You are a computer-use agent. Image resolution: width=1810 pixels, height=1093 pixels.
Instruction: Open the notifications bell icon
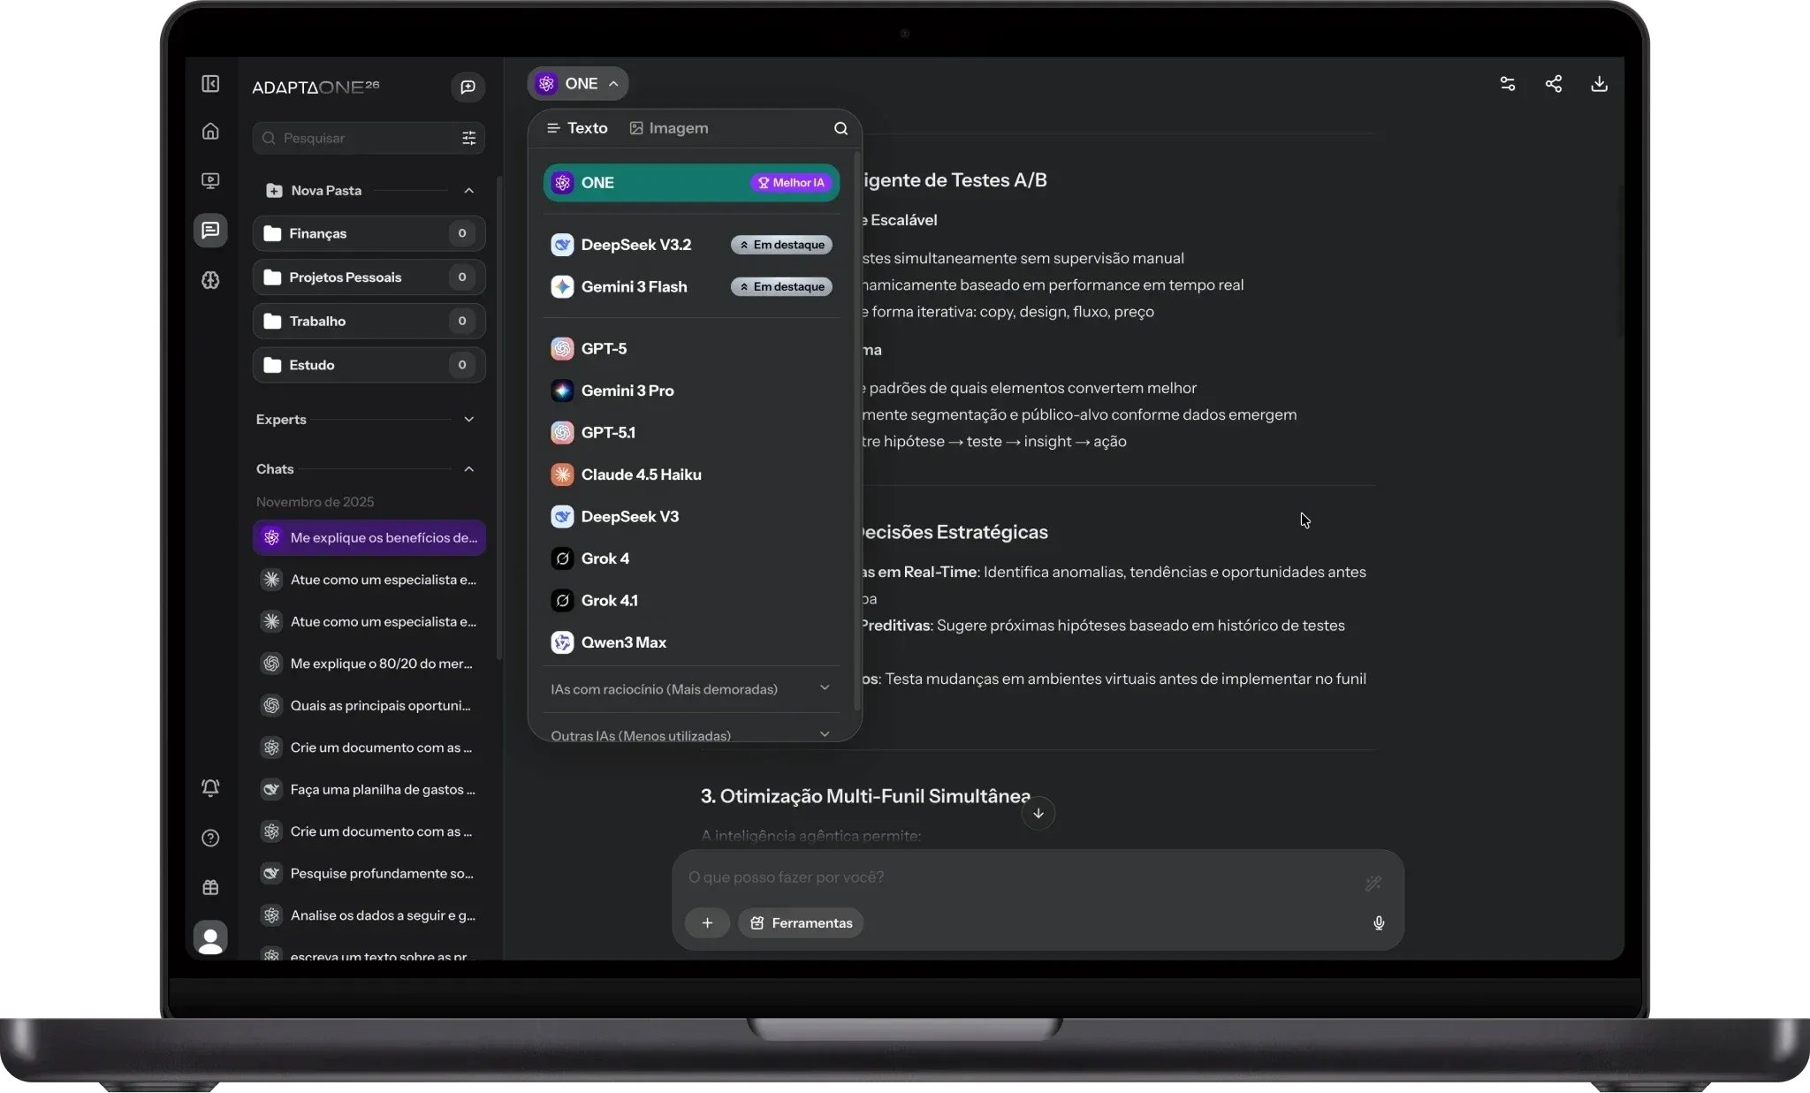coord(210,787)
